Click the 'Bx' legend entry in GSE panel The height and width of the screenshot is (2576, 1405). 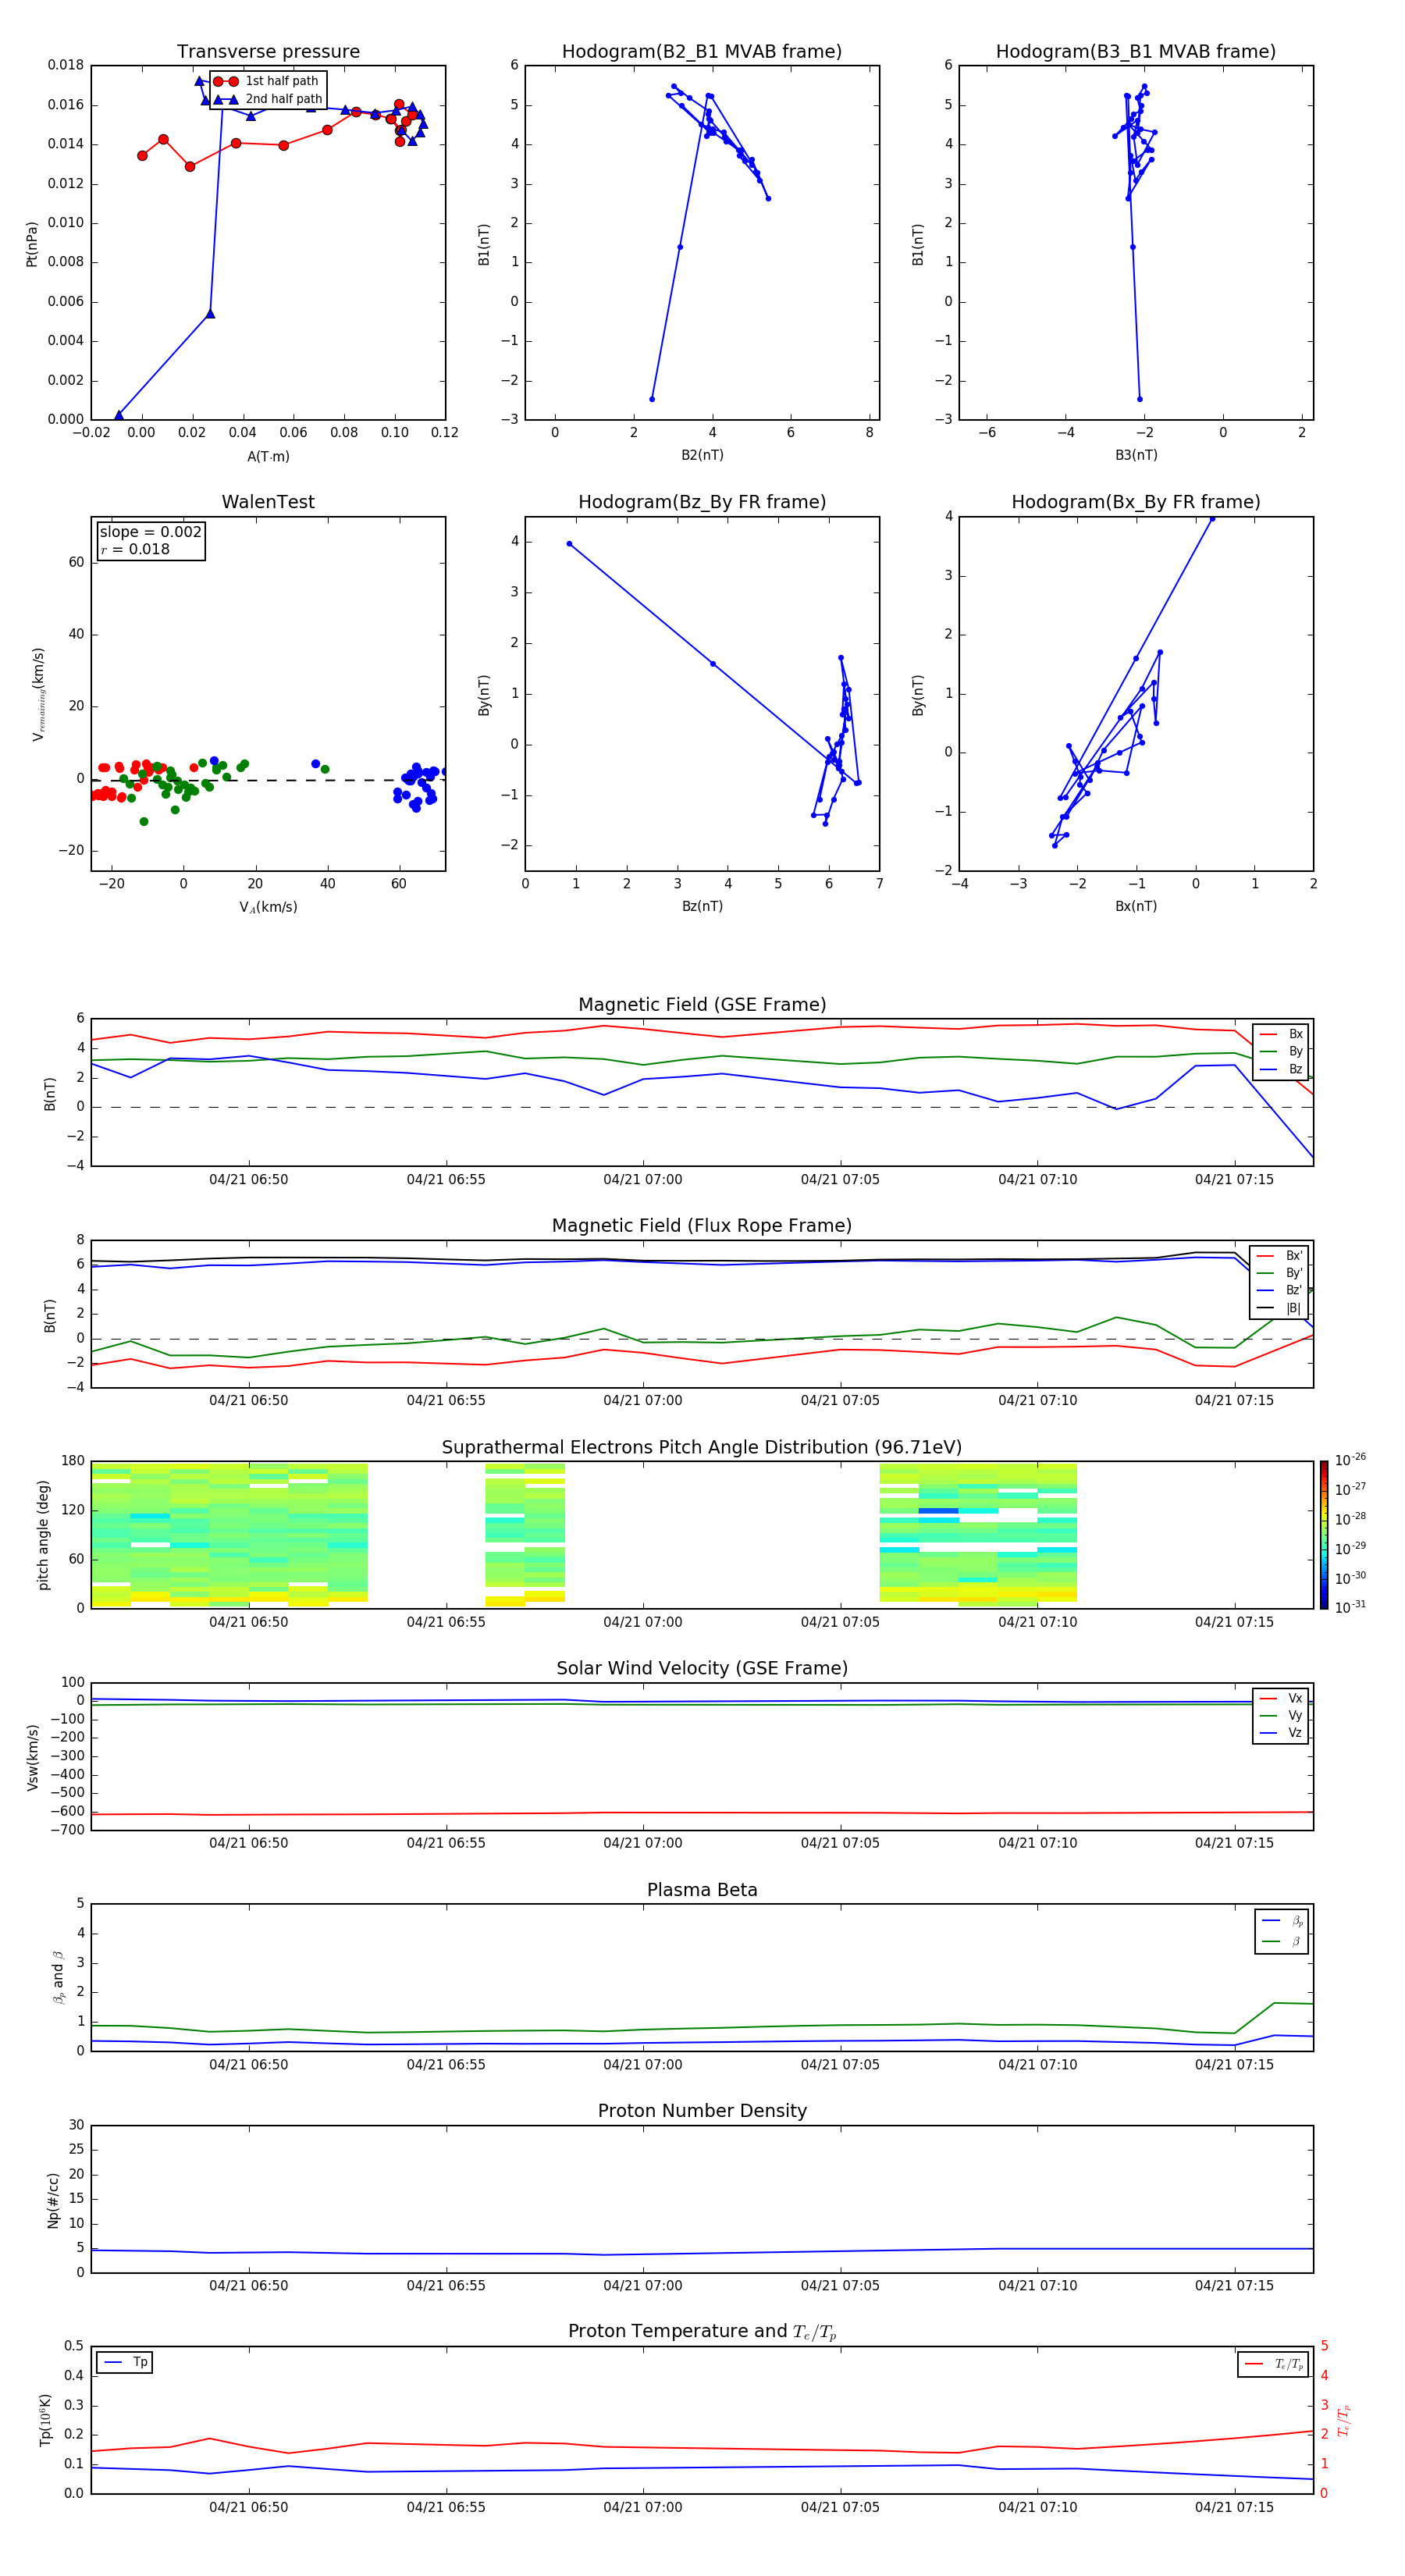coord(1282,1034)
